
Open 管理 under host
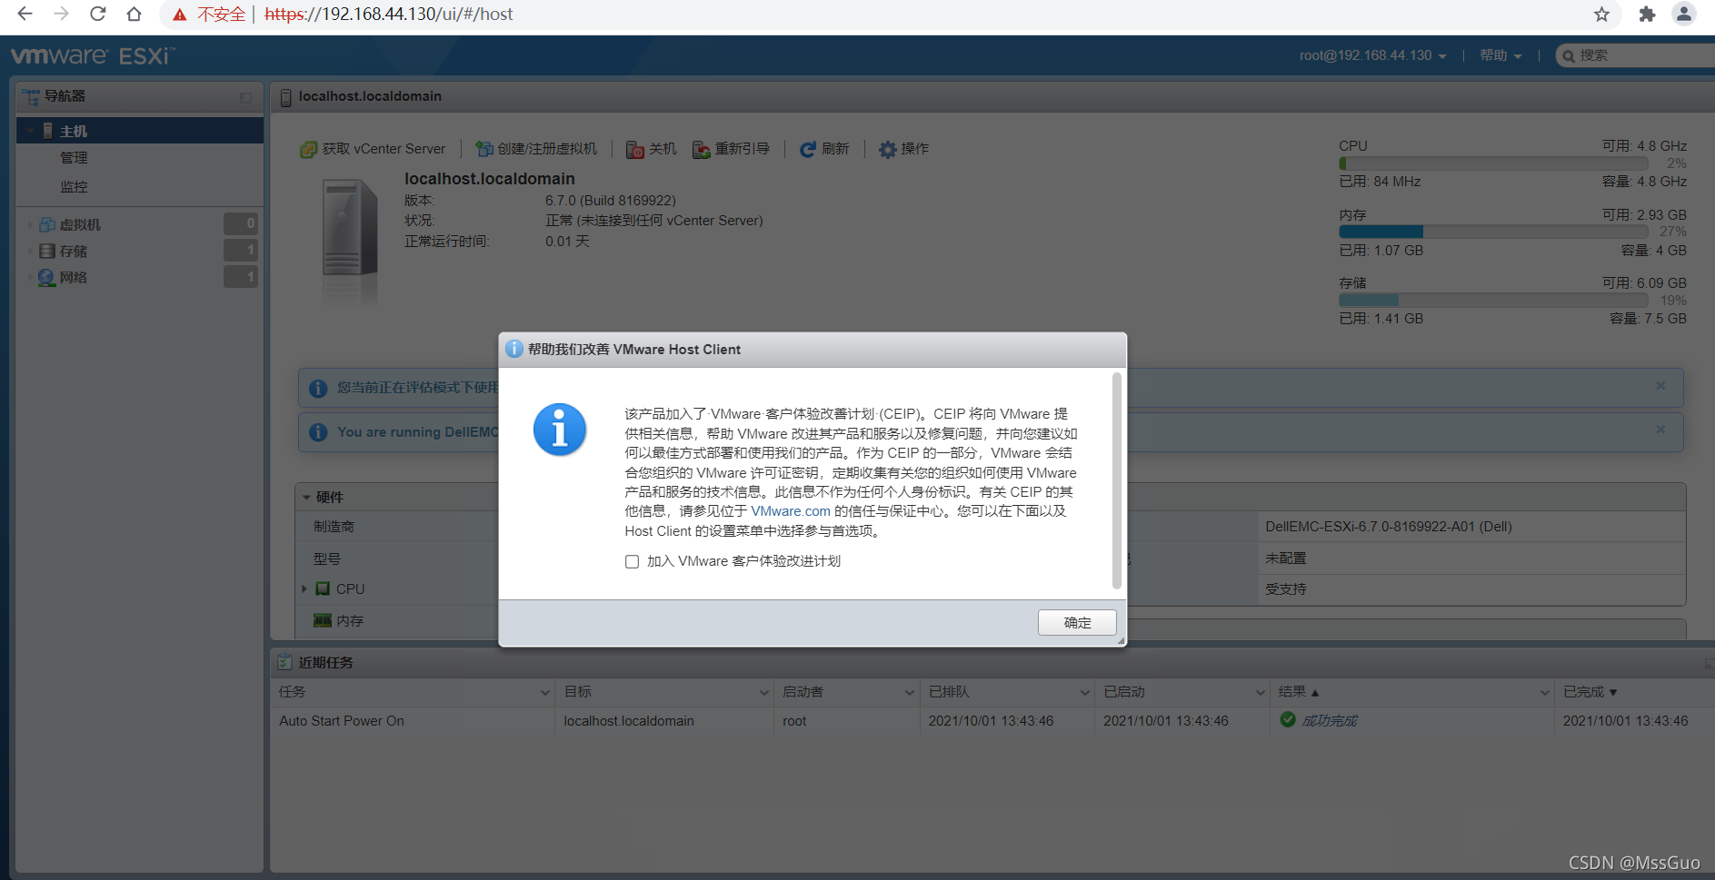pos(74,158)
